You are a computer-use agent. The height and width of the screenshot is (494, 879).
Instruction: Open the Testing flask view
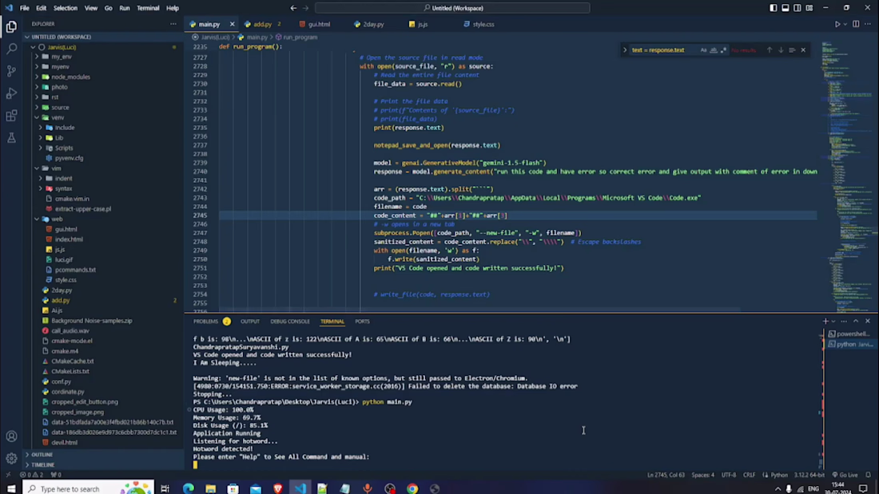click(11, 138)
